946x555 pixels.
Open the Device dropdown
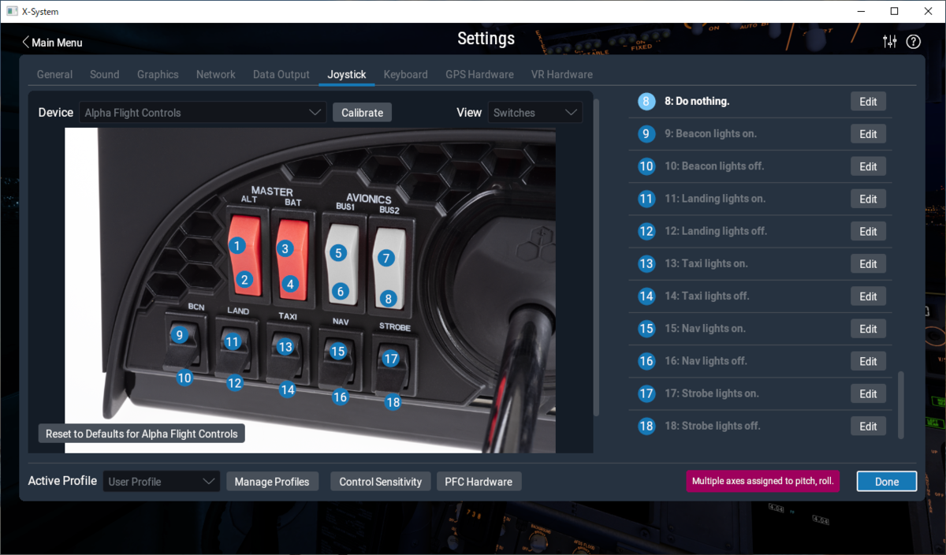(x=203, y=113)
